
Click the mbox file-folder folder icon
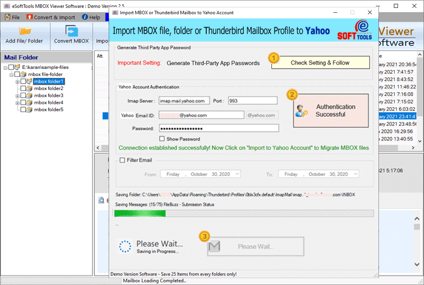pyautogui.click(x=23, y=74)
